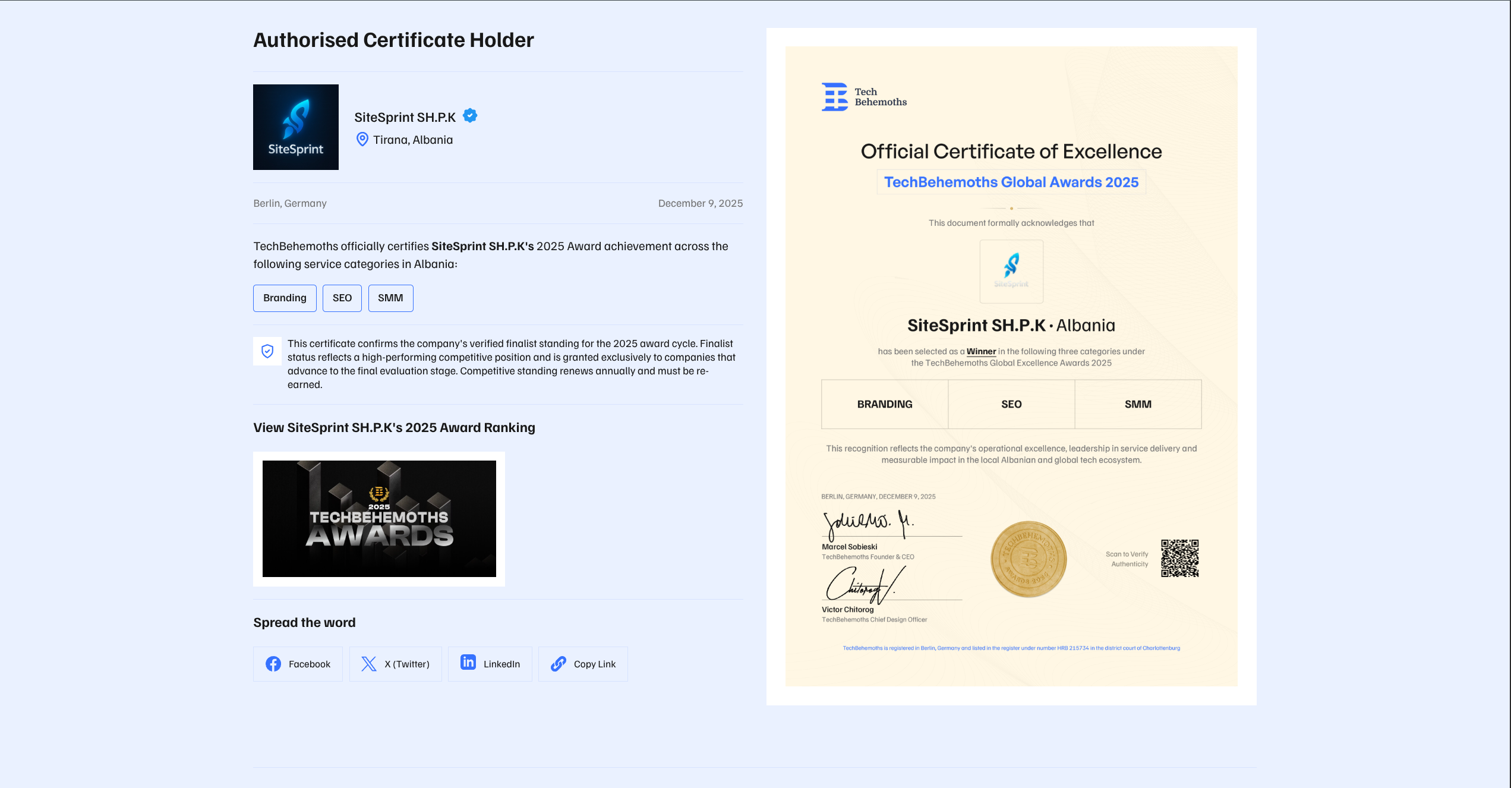Viewport: 1511px width, 788px height.
Task: Click the location pin icon near Tirana, Albania
Action: (362, 139)
